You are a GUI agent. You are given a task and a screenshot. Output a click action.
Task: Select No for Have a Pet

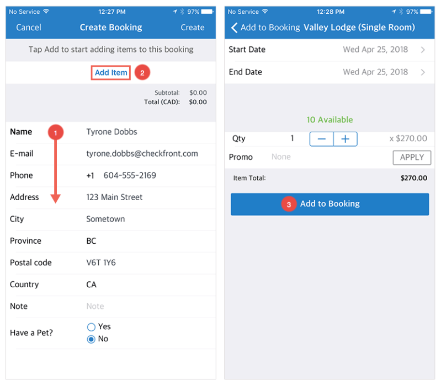coord(91,339)
